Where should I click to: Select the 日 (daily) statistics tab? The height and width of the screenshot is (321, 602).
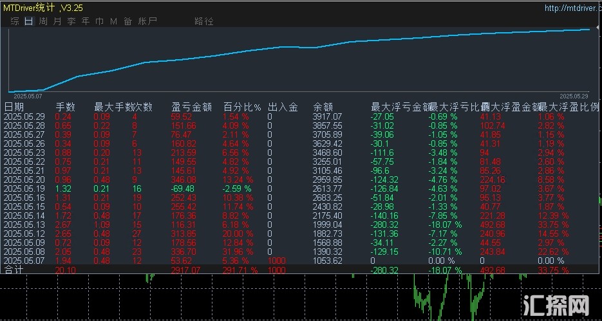point(28,21)
